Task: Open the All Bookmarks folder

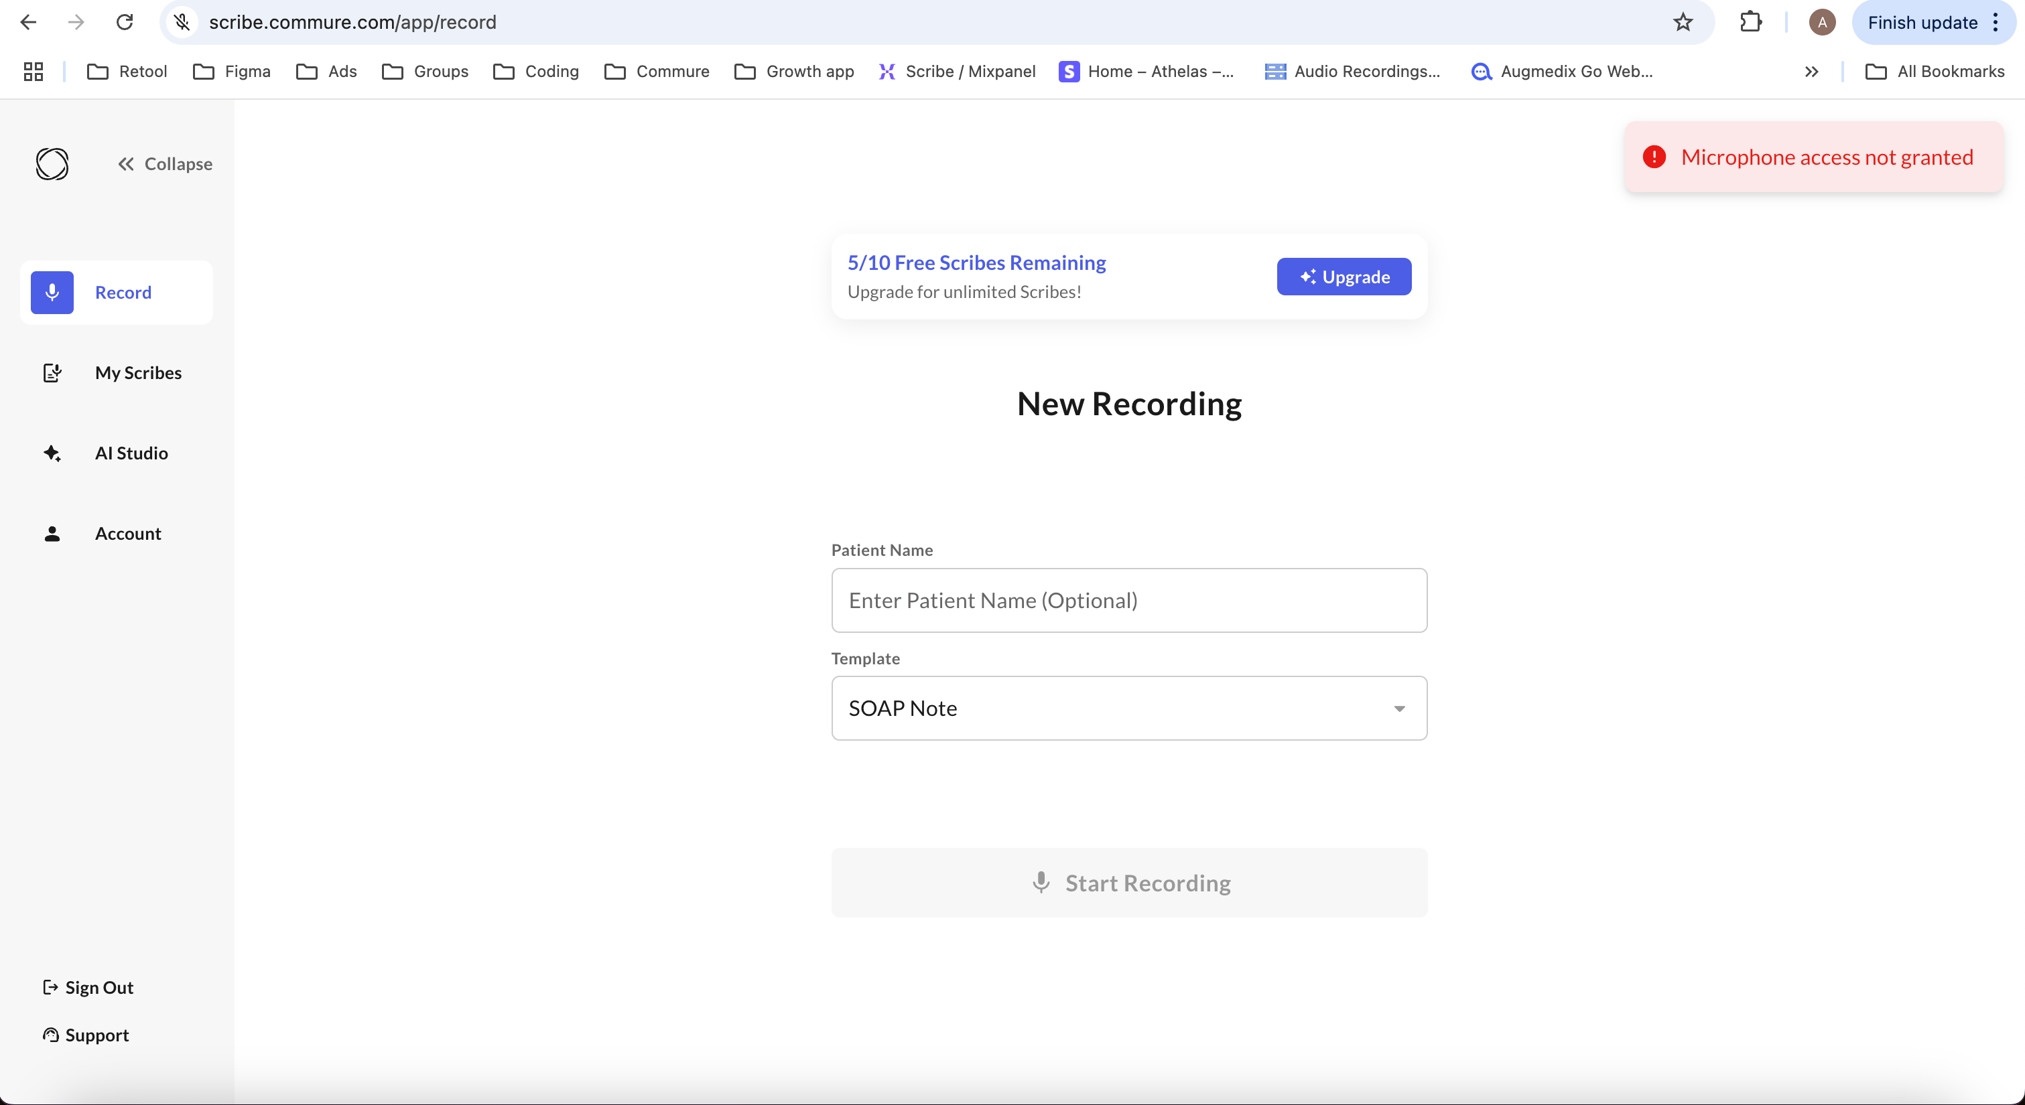Action: (1935, 72)
